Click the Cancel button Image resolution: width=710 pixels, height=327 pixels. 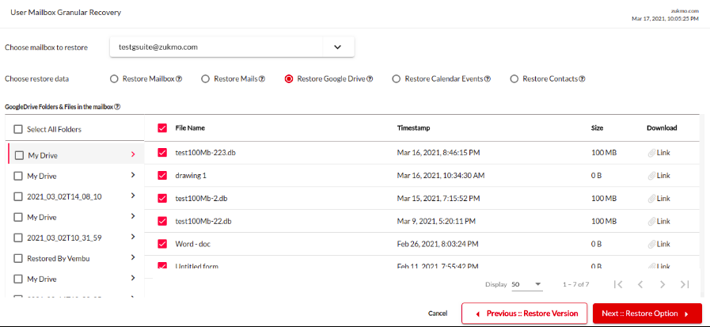tap(438, 314)
